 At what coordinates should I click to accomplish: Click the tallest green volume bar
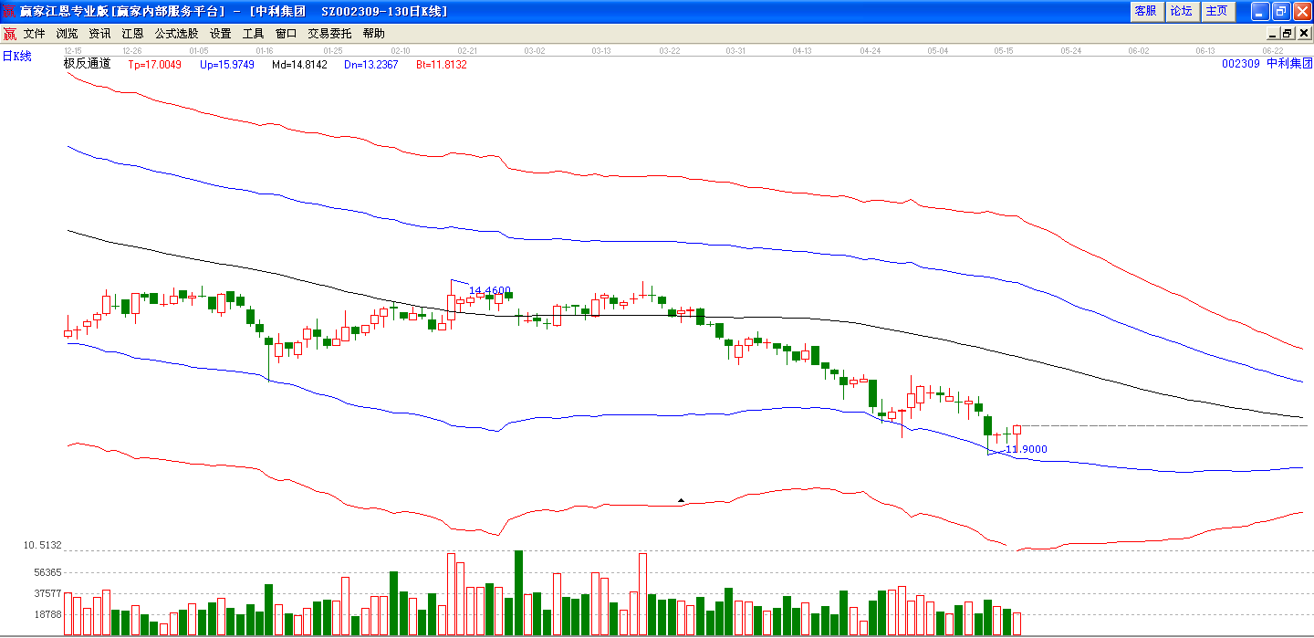click(x=518, y=592)
